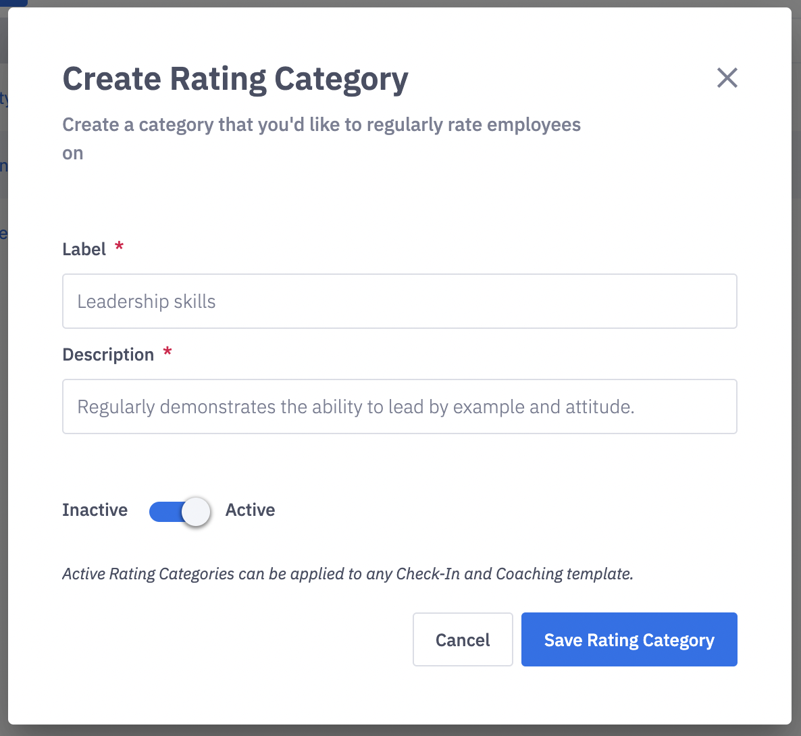Toggle the Inactive/Active switch
Screen dimensions: 801x736
point(180,511)
